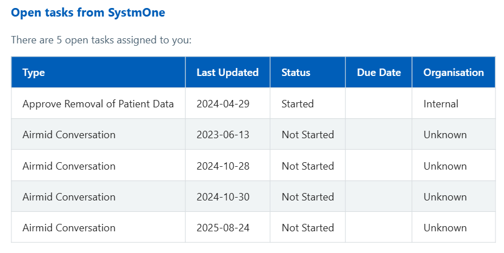Sort by the Last Updated column header
This screenshot has width=504, height=253.
tap(227, 73)
